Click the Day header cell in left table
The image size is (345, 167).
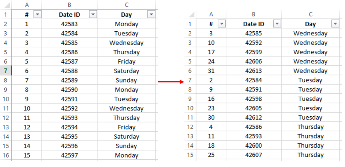click(127, 15)
